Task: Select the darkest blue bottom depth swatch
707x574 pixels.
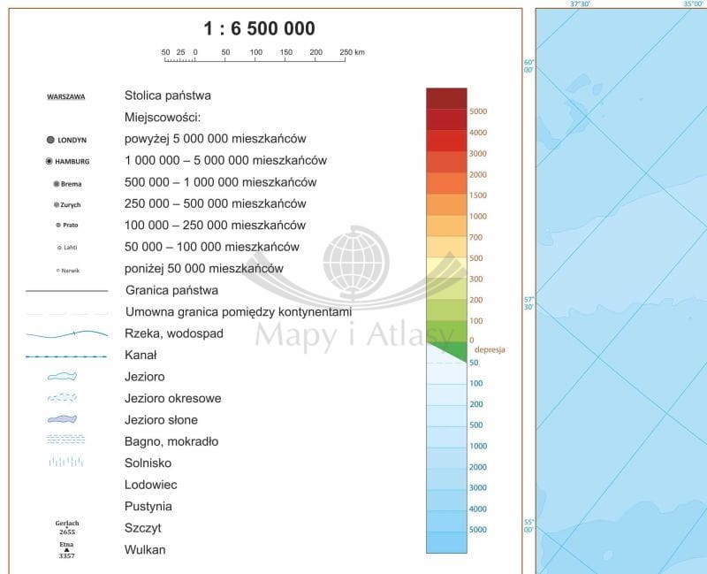Action: click(x=446, y=541)
